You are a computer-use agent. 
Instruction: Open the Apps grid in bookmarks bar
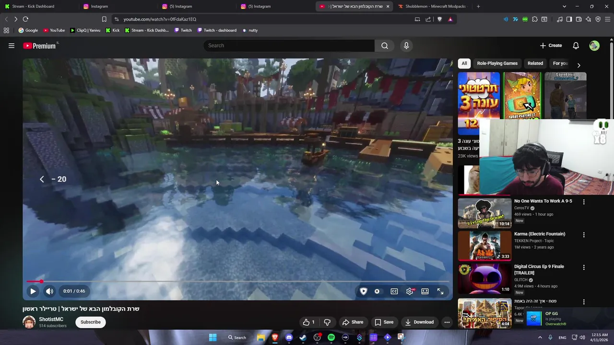6,30
